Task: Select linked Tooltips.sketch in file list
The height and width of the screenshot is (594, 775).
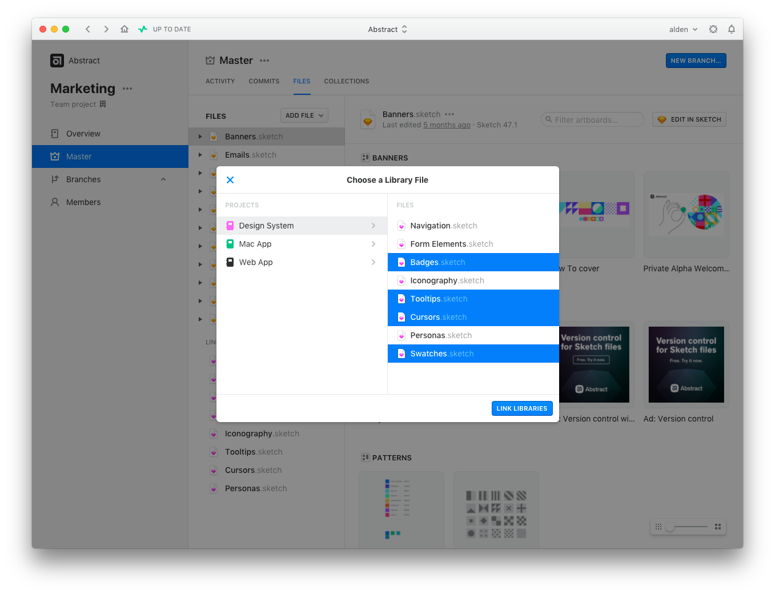Action: [267, 452]
